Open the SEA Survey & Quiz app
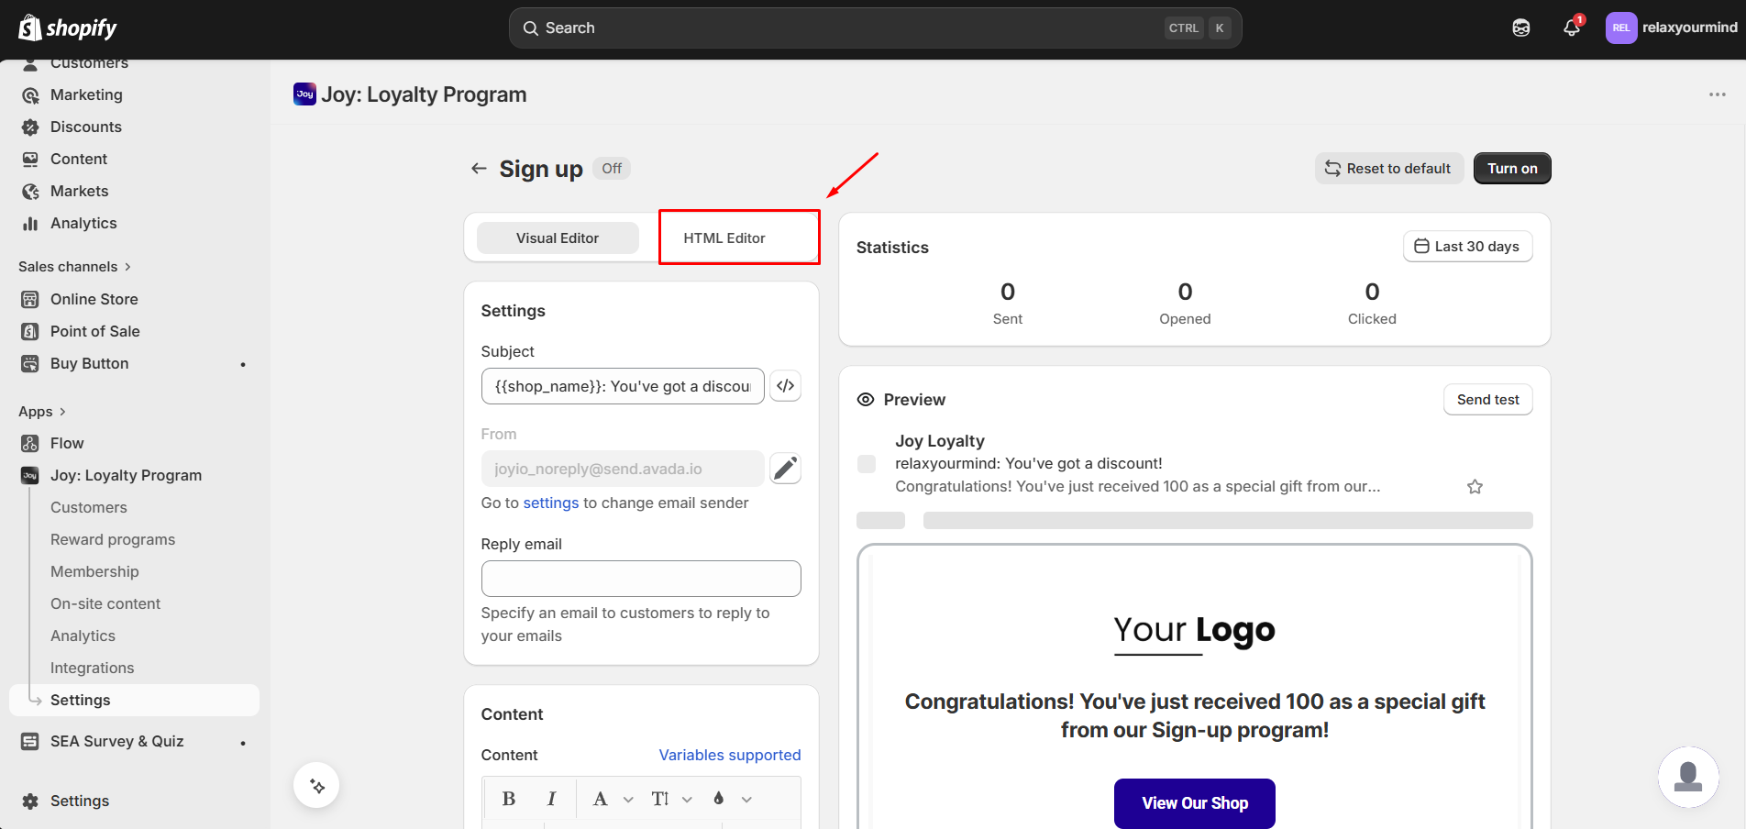Viewport: 1746px width, 829px height. (x=117, y=741)
